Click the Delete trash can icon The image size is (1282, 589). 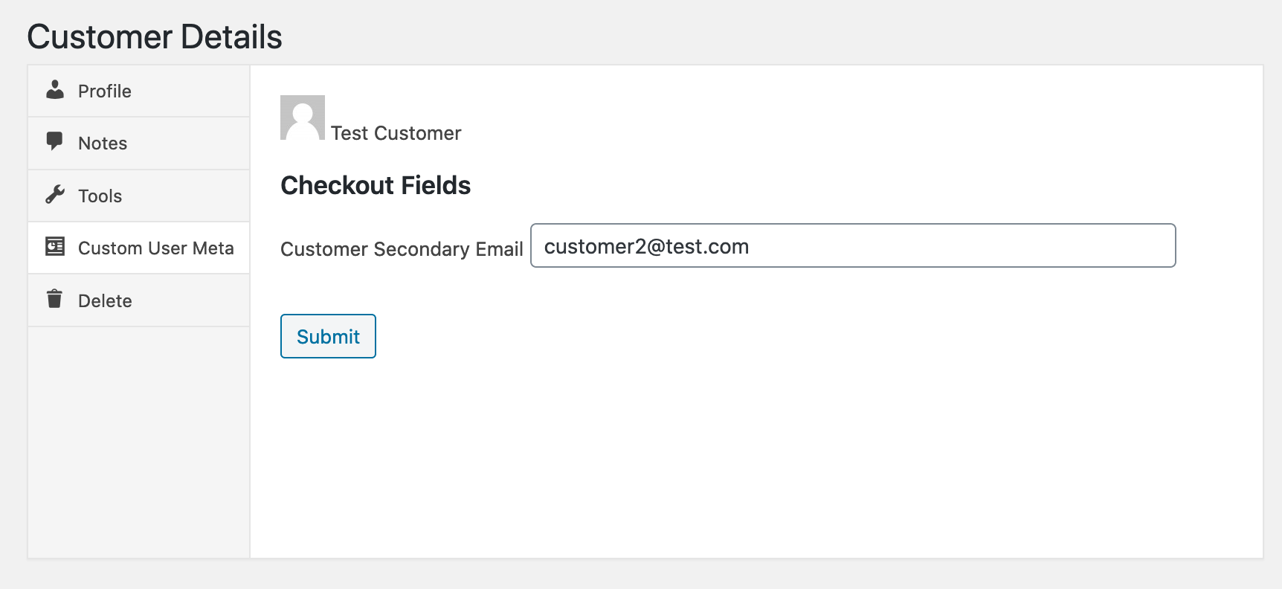click(54, 299)
